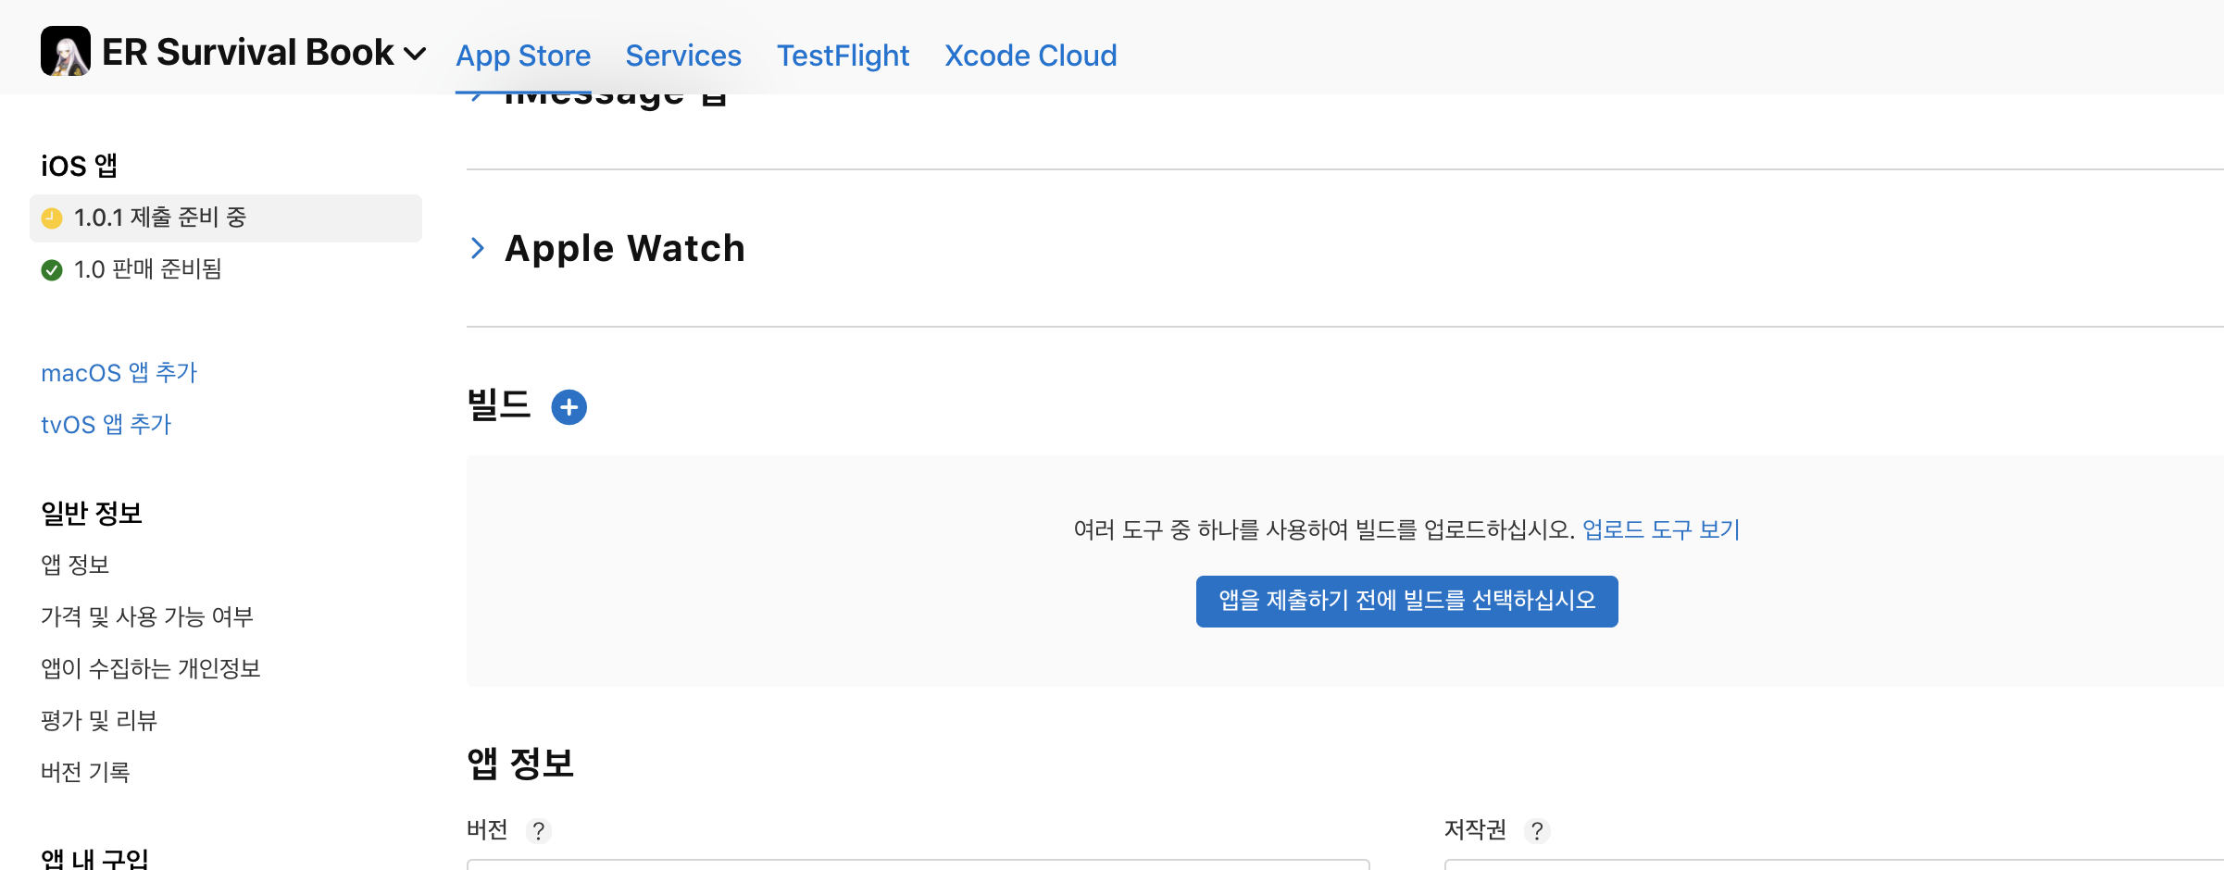This screenshot has height=870, width=2224.
Task: Click the macOS 앱 추가 link
Action: (119, 373)
